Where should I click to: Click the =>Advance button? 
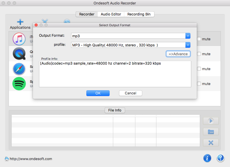(x=178, y=54)
